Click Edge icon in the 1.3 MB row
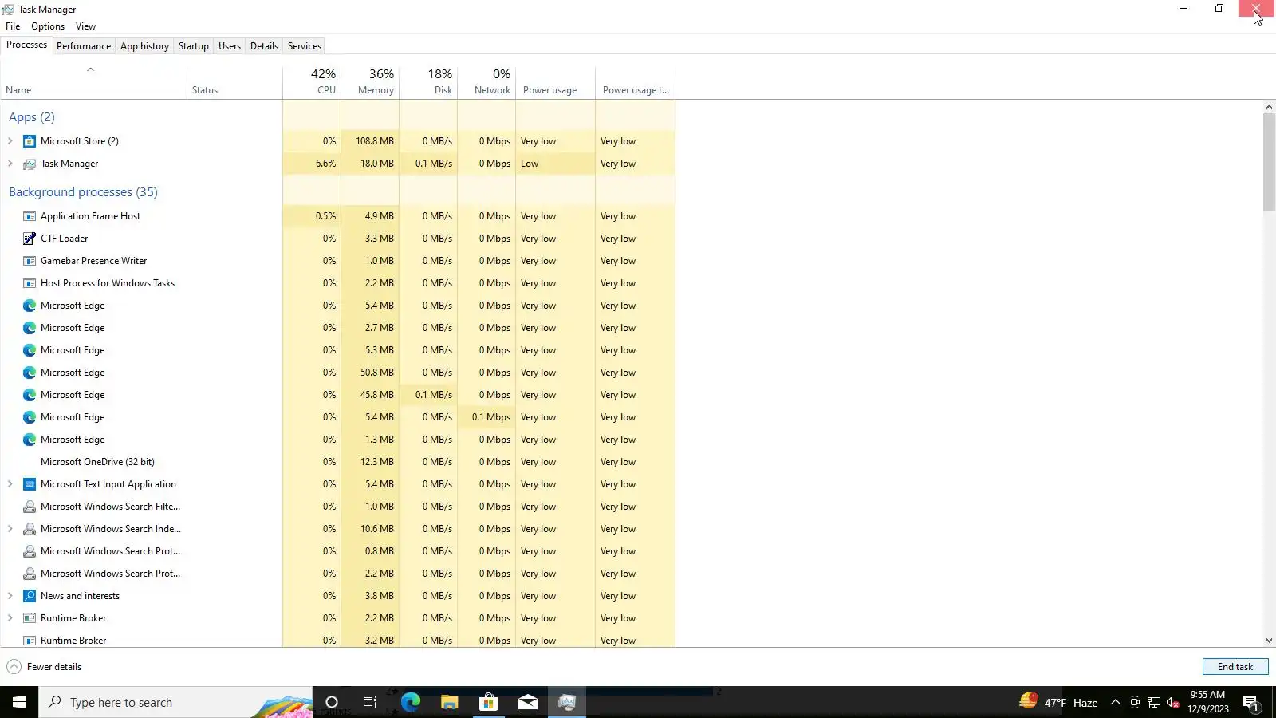This screenshot has width=1276, height=718. click(x=30, y=440)
